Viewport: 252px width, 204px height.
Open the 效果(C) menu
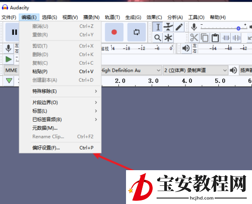(154, 17)
